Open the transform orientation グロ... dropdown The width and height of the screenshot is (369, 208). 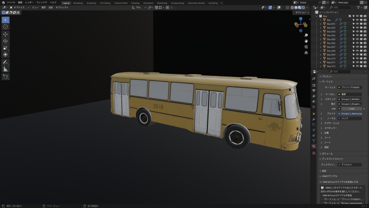(139, 8)
